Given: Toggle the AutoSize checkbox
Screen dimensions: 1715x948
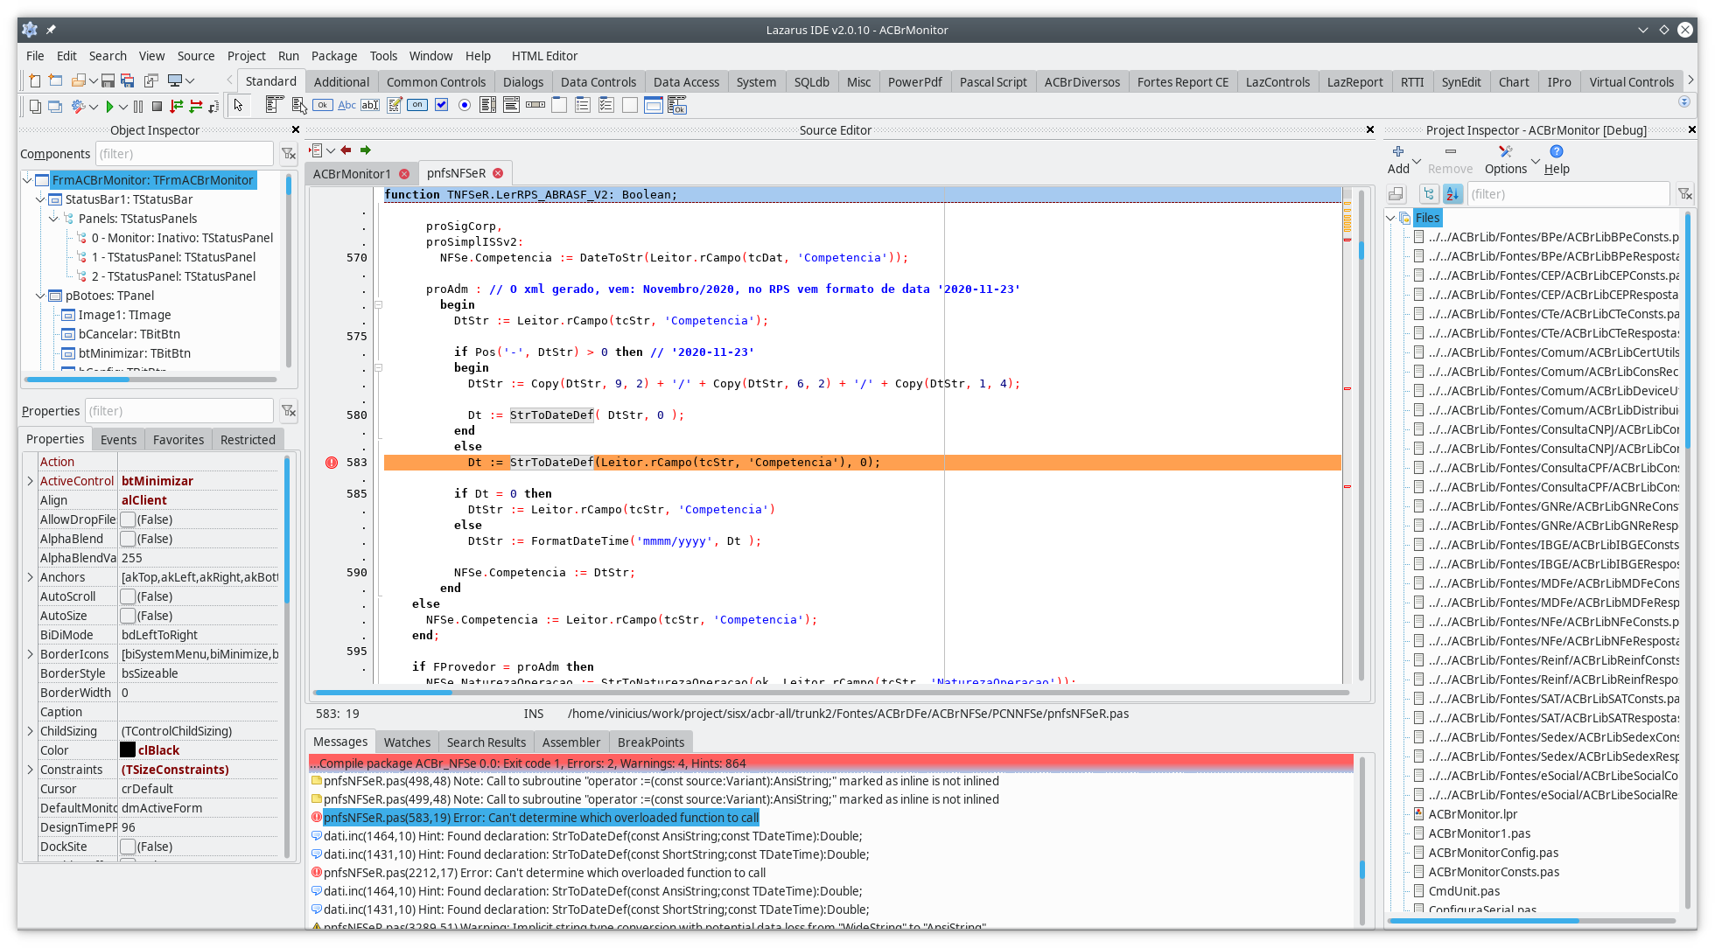Looking at the screenshot, I should coord(128,616).
